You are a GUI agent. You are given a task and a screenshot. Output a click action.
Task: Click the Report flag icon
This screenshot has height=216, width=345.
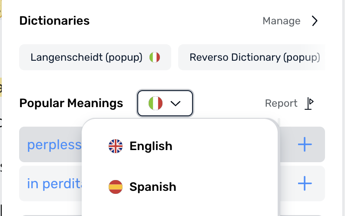(309, 103)
